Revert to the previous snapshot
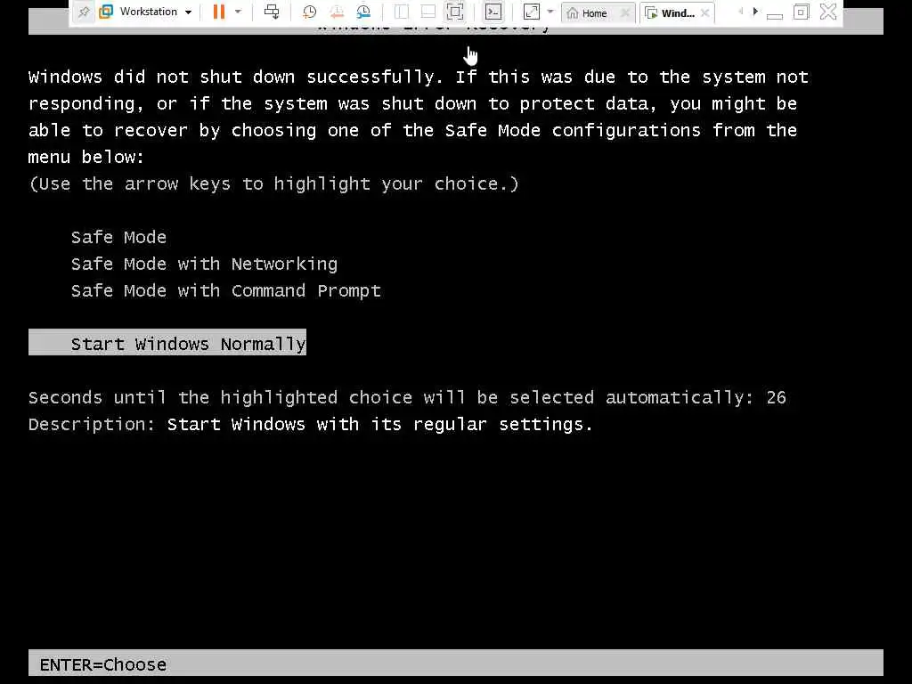This screenshot has height=684, width=912. [x=336, y=12]
